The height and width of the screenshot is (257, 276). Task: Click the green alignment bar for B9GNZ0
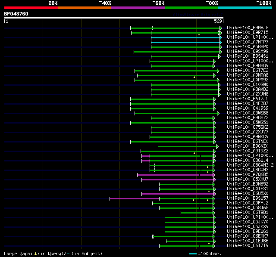[x=187, y=146]
